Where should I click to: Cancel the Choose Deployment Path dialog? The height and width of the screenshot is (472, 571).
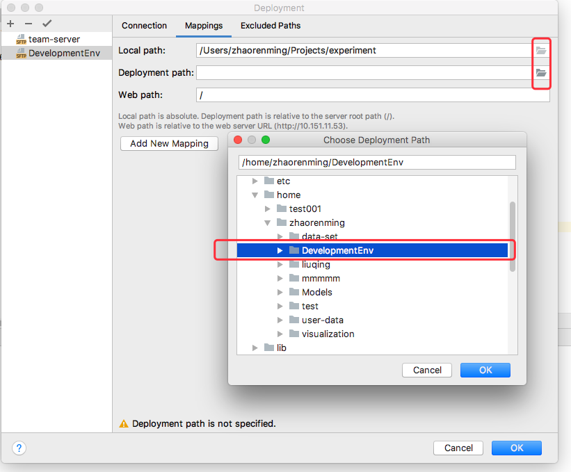pos(427,371)
